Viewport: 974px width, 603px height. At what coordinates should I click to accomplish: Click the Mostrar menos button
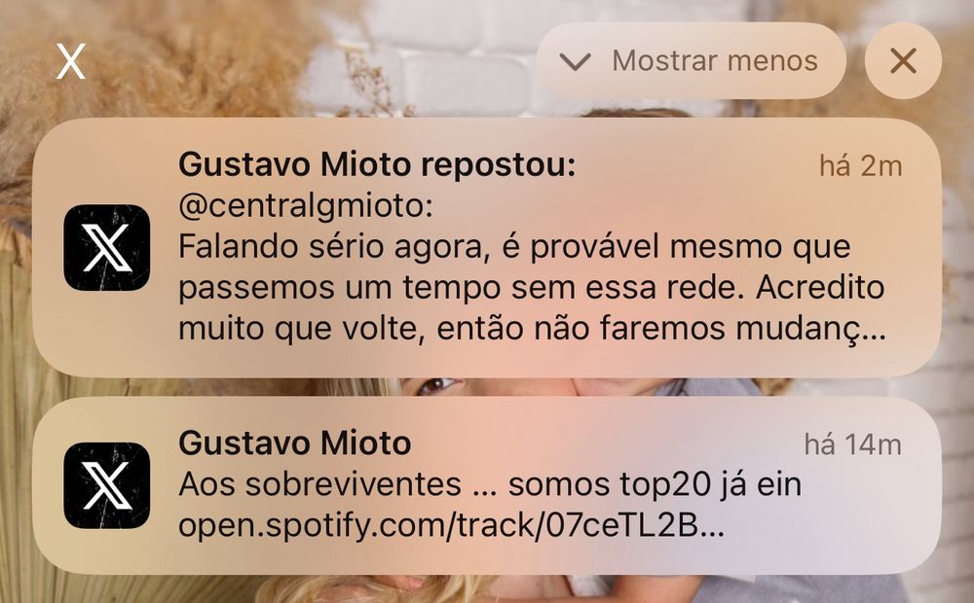tap(691, 61)
